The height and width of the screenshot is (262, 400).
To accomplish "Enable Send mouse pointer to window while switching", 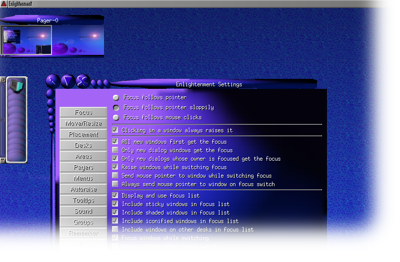I will tap(115, 175).
